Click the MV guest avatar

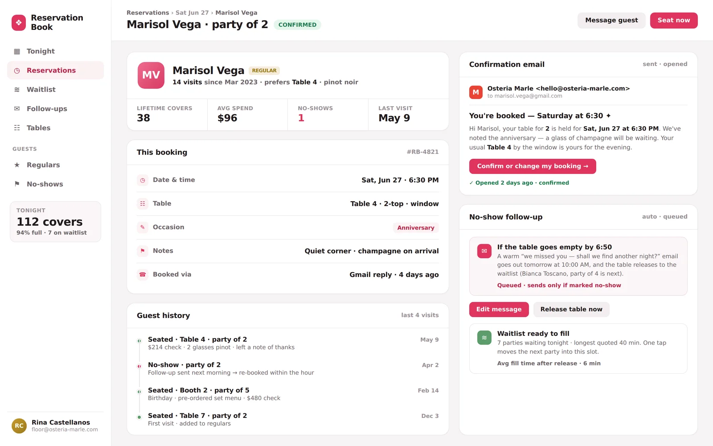[x=151, y=75]
